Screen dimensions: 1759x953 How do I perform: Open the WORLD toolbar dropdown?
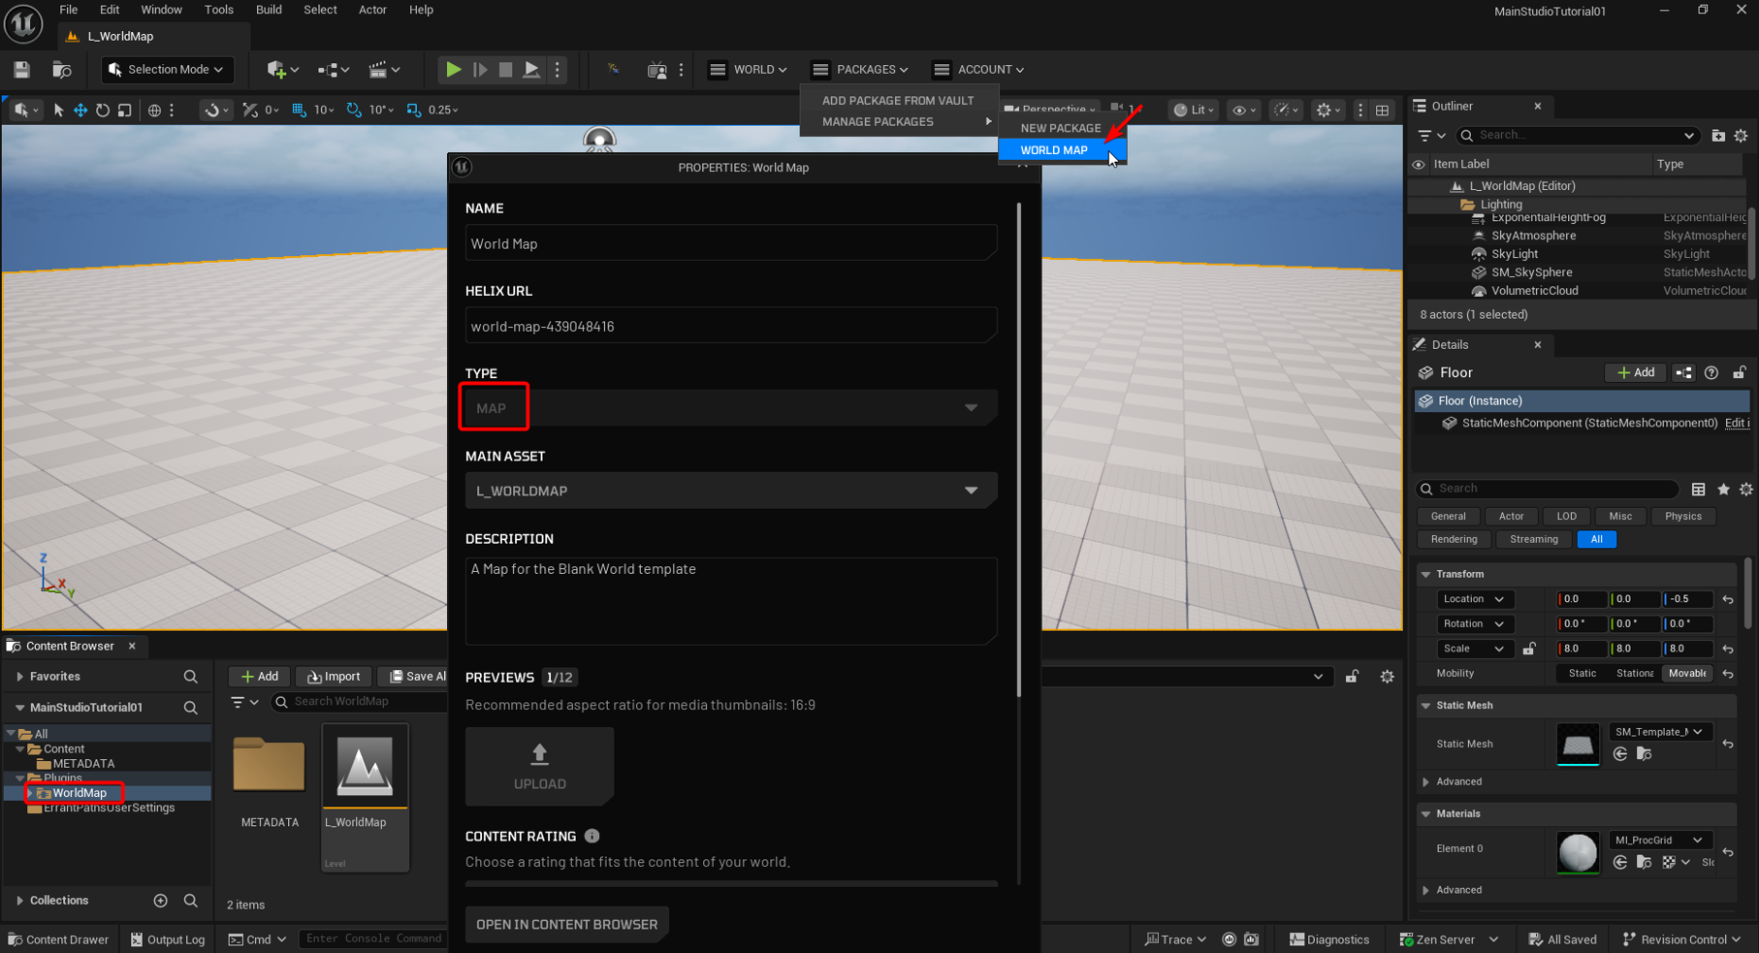[749, 70]
